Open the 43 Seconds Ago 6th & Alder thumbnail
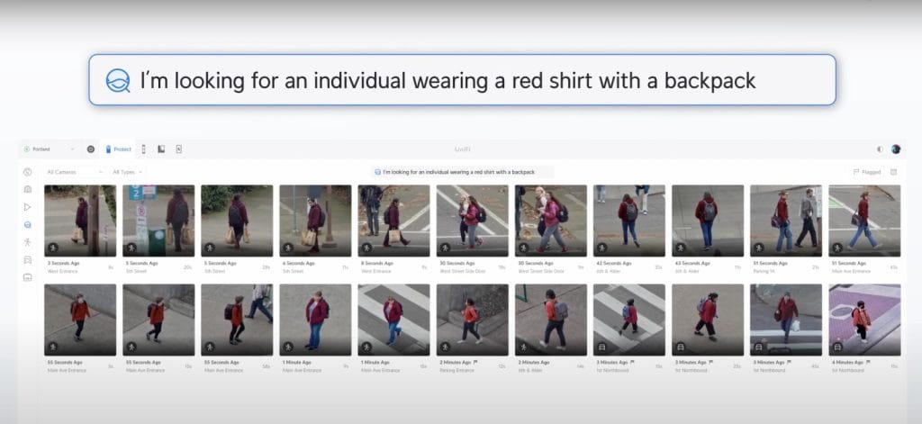Screen dimensions: 922x424 pyautogui.click(x=708, y=221)
